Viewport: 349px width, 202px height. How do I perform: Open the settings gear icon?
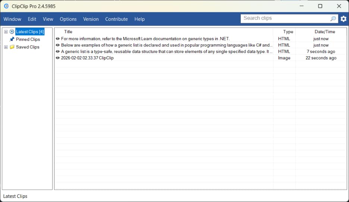(x=343, y=19)
